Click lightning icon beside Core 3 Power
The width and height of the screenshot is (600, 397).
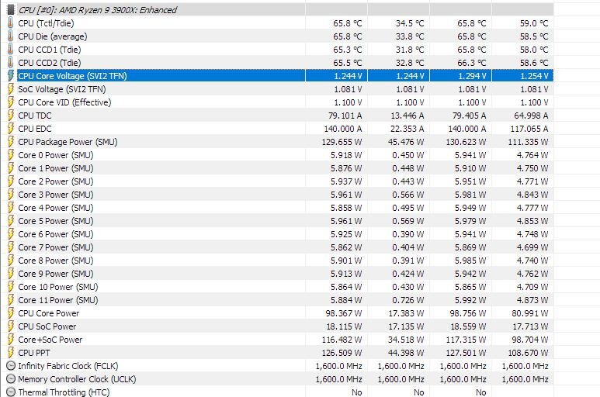[11, 195]
